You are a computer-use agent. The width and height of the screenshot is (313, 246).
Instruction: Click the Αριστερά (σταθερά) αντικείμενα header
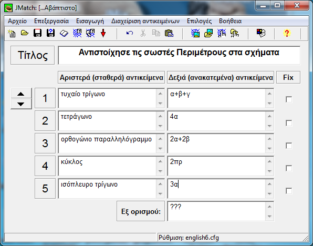(x=111, y=77)
